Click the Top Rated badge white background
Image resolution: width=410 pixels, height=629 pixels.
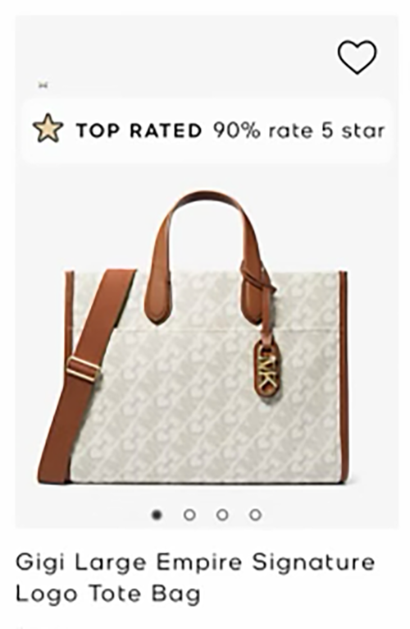point(207,131)
